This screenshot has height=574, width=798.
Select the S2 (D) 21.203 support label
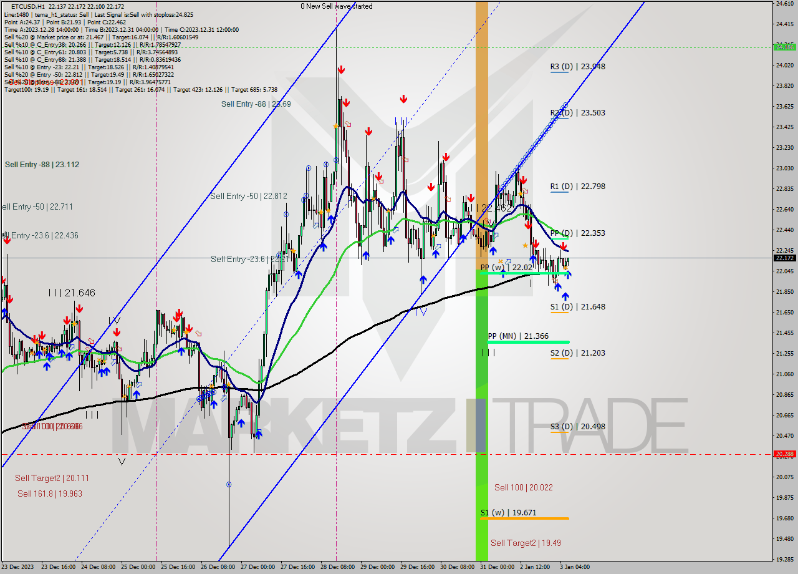pyautogui.click(x=577, y=353)
